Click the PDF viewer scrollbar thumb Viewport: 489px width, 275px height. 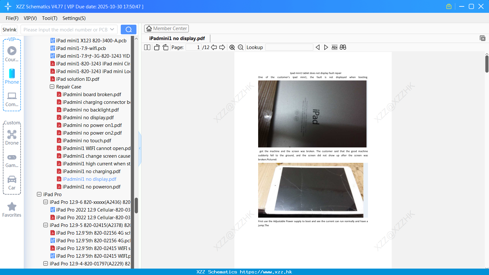coord(487,64)
